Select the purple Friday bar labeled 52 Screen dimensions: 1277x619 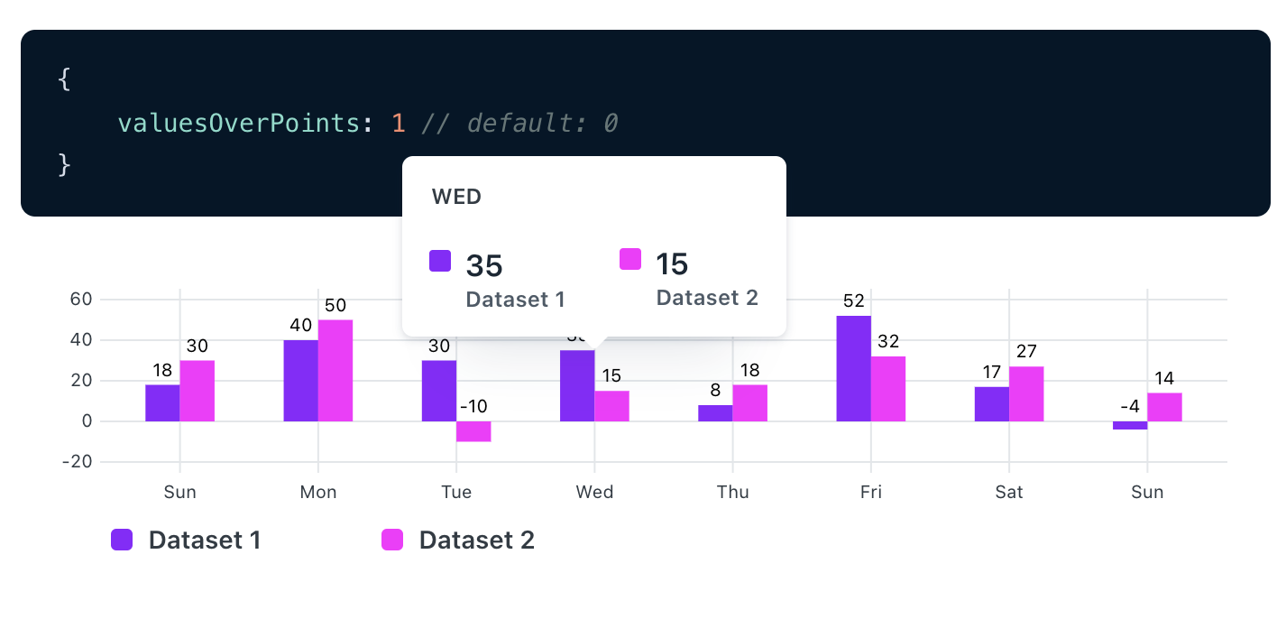click(x=853, y=368)
